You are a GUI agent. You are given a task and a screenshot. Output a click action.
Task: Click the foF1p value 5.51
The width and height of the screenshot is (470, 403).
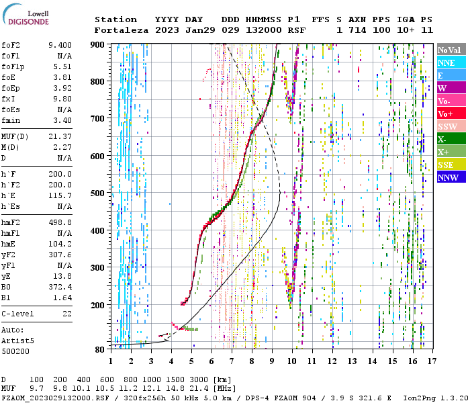pyautogui.click(x=62, y=66)
